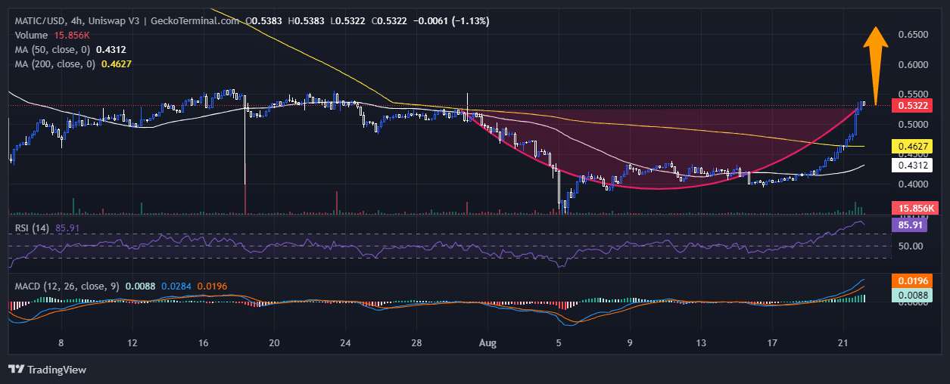Click the 13 date on time axis
Screen dimensions: 950x384
[701, 342]
